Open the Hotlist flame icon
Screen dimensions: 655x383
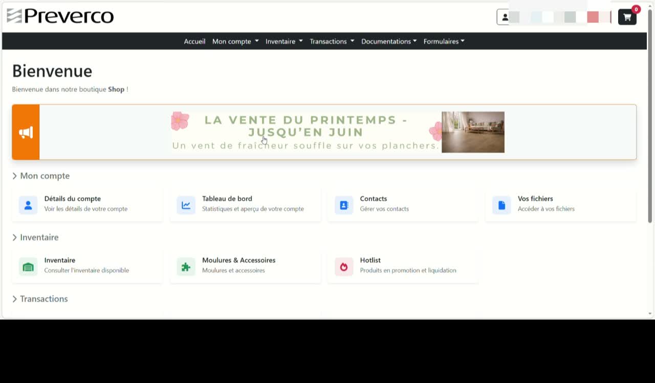coord(344,267)
